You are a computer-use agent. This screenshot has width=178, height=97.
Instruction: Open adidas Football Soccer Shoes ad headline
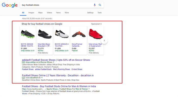56,60
